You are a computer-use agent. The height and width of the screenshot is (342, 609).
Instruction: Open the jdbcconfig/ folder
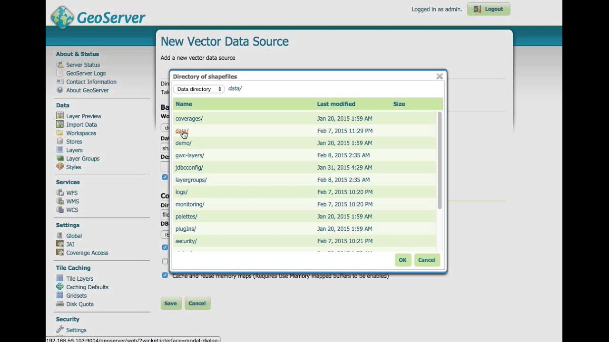click(189, 168)
